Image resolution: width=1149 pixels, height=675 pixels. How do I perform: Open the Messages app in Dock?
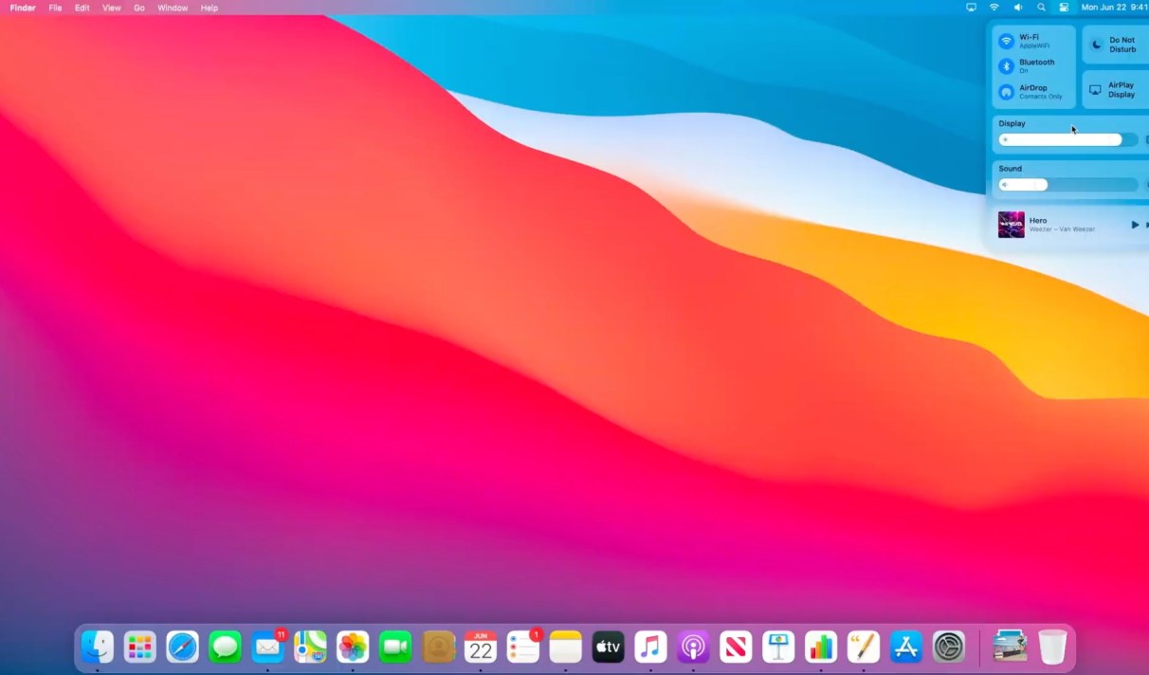225,648
